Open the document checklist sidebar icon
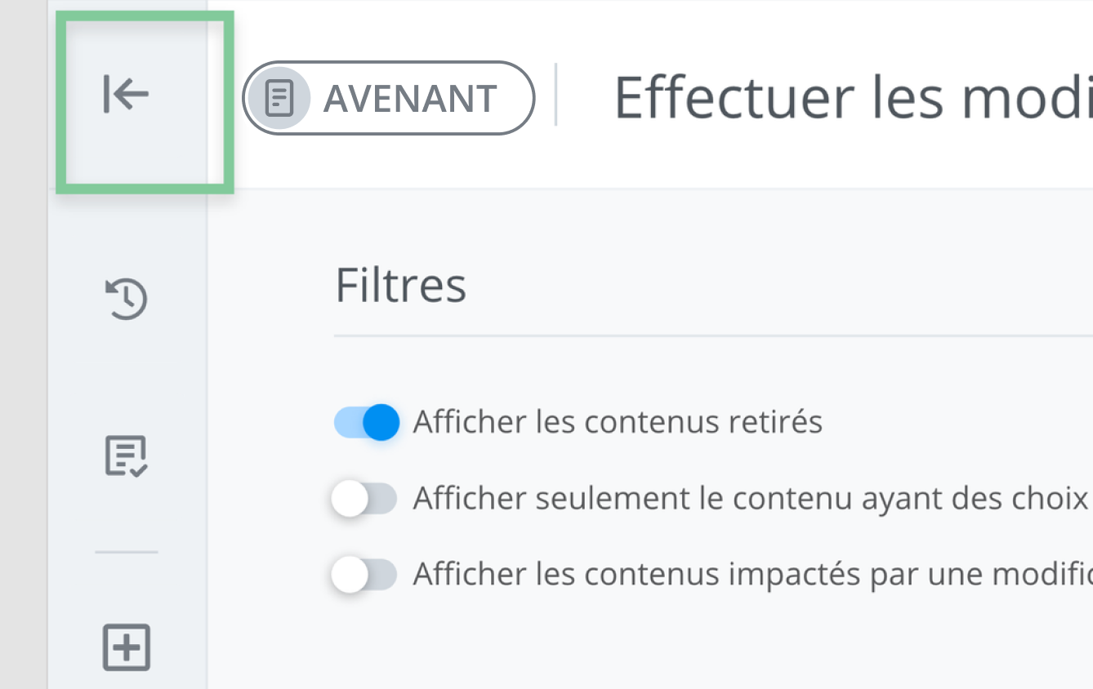Image resolution: width=1093 pixels, height=689 pixels. click(x=127, y=456)
